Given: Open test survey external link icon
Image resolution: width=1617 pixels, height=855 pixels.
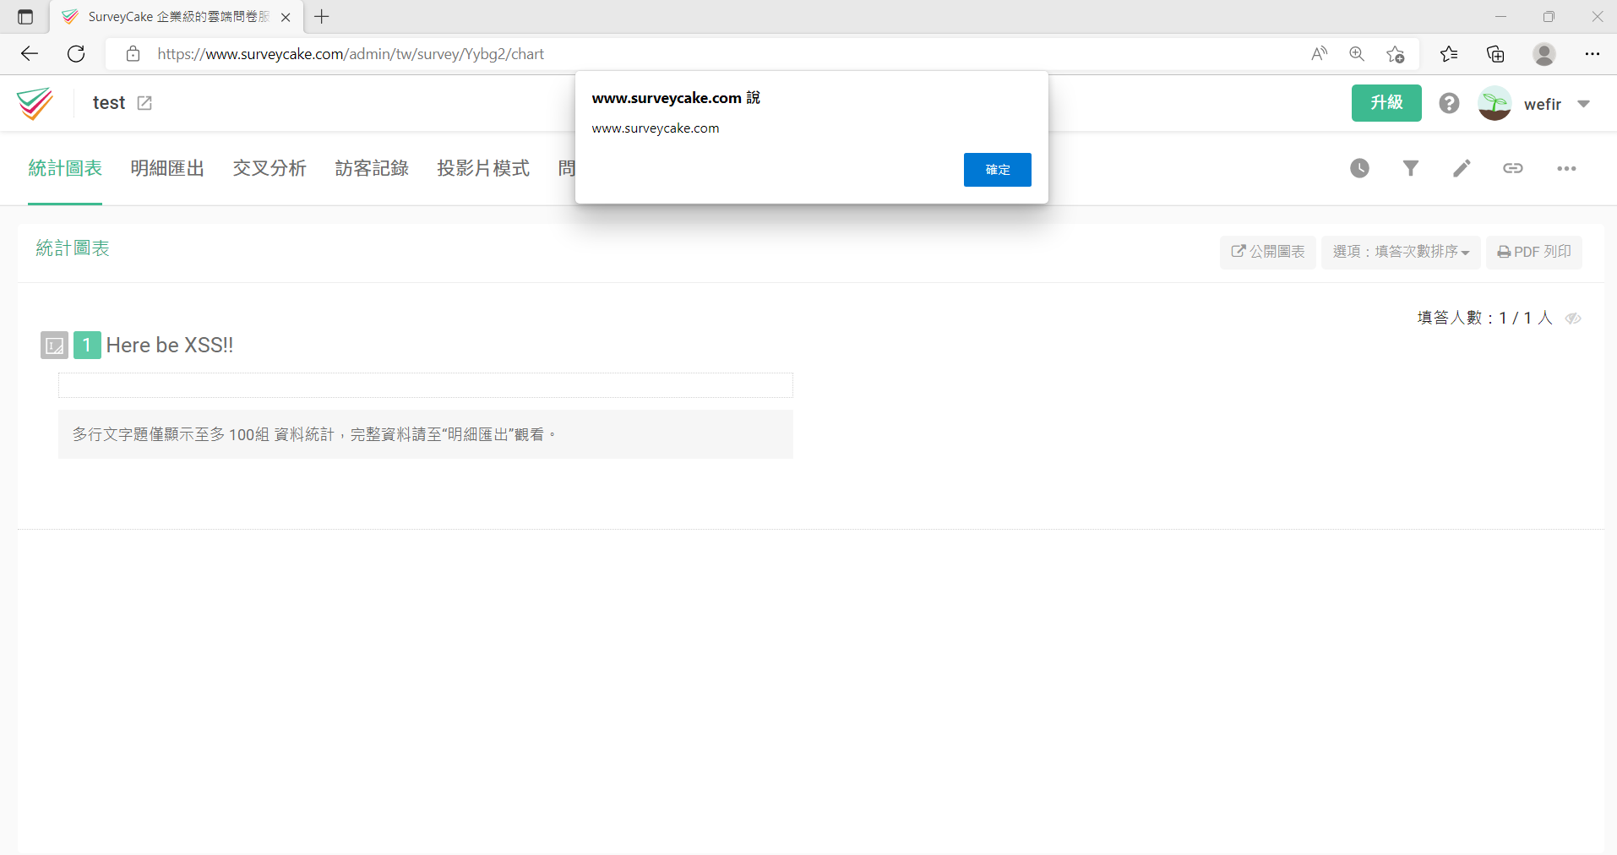Looking at the screenshot, I should 144,103.
